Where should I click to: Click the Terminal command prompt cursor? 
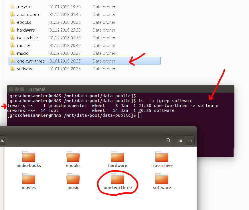click(x=140, y=115)
